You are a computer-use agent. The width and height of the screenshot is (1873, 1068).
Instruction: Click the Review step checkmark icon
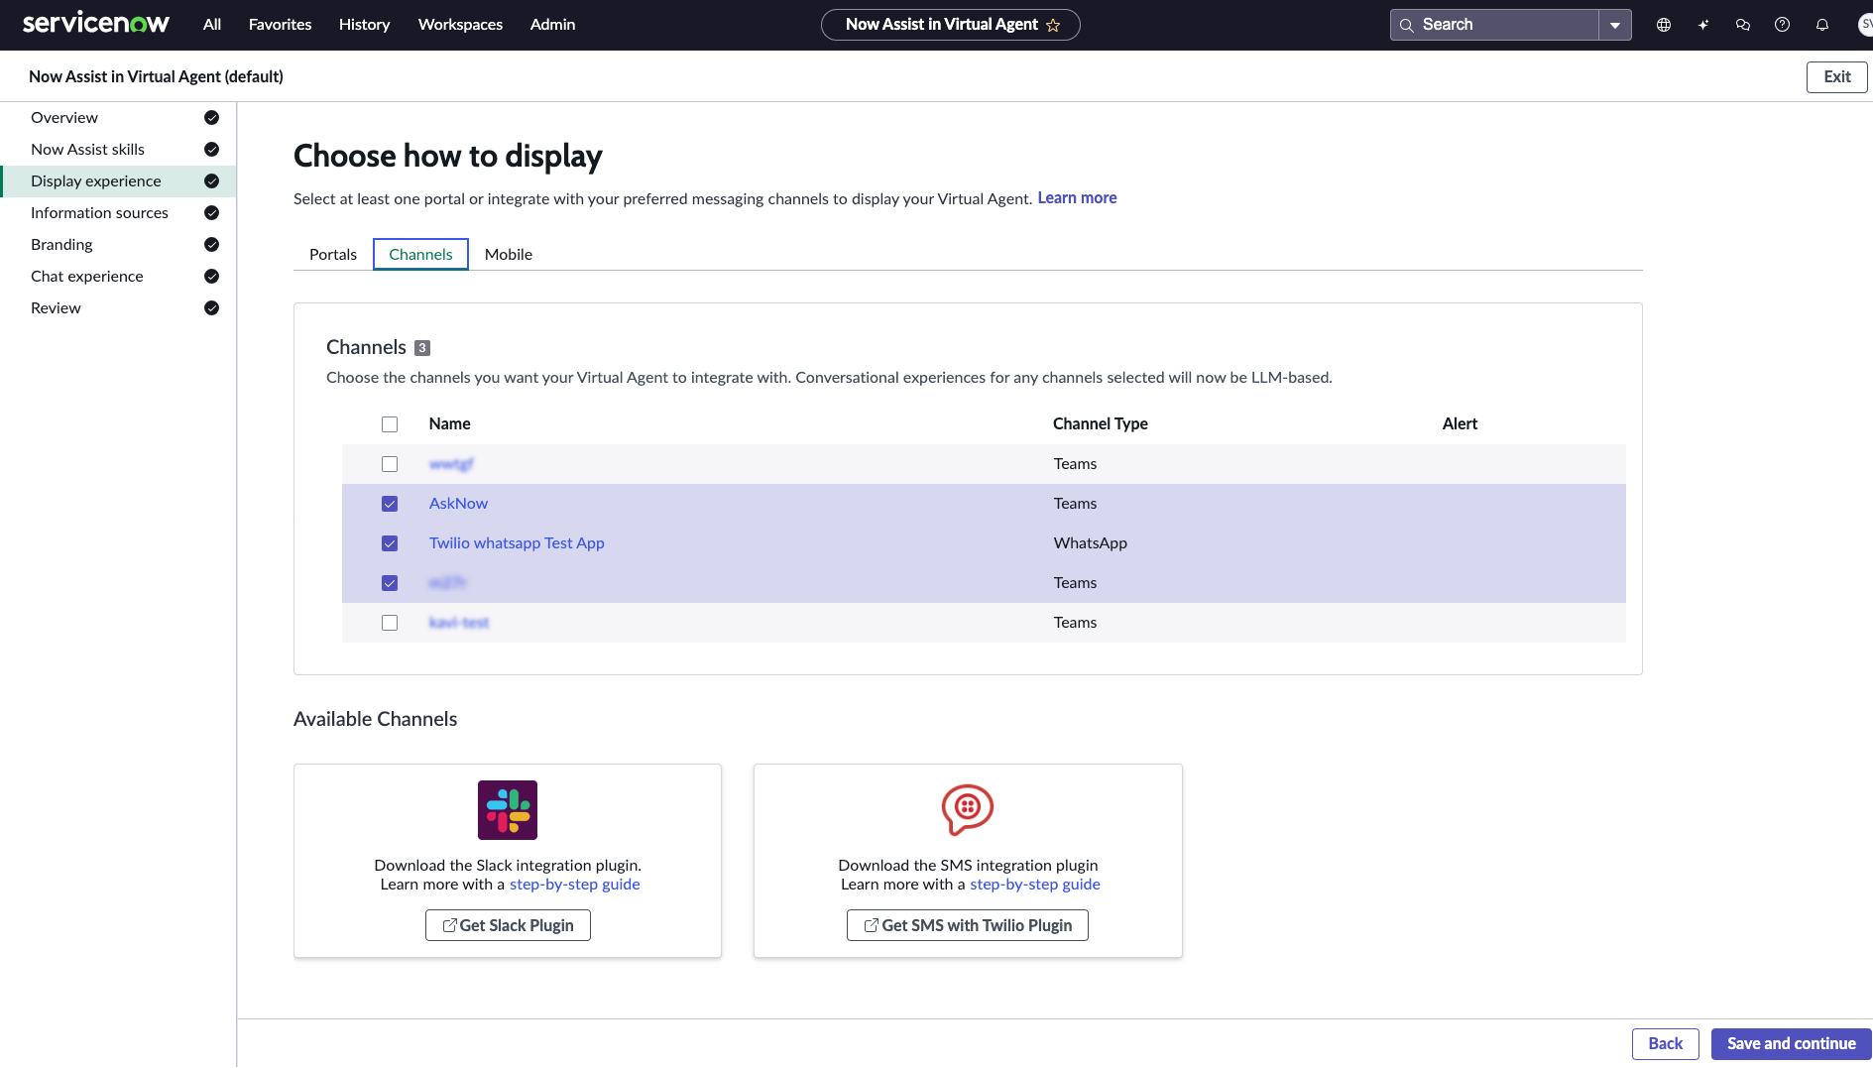[211, 307]
